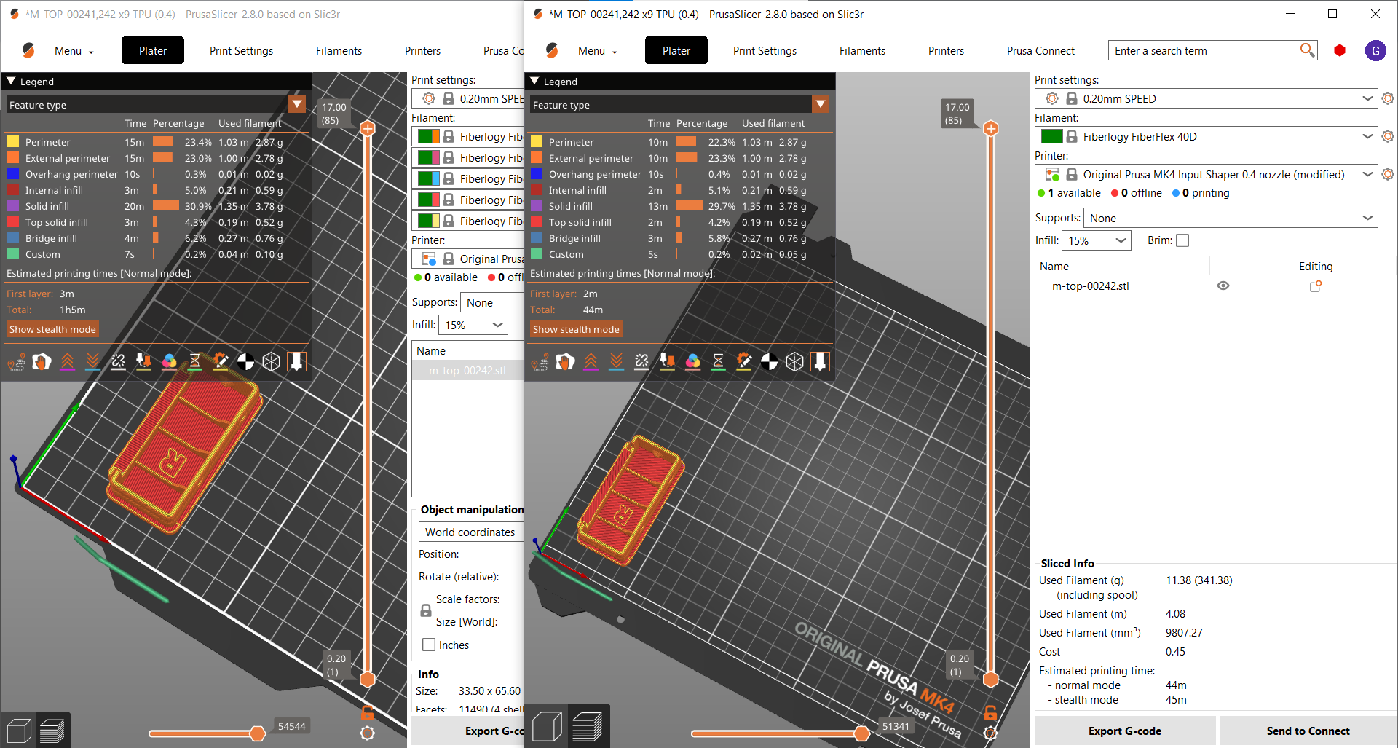Viewport: 1398px width, 748px height.
Task: Toggle Tool marker icon in right window
Action: coord(820,361)
